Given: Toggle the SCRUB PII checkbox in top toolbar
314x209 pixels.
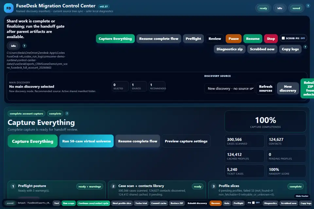Looking at the screenshot, I should pos(283,38).
